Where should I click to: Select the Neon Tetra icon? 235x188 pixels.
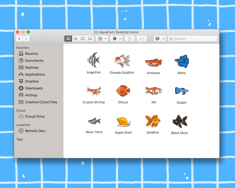[94, 121]
